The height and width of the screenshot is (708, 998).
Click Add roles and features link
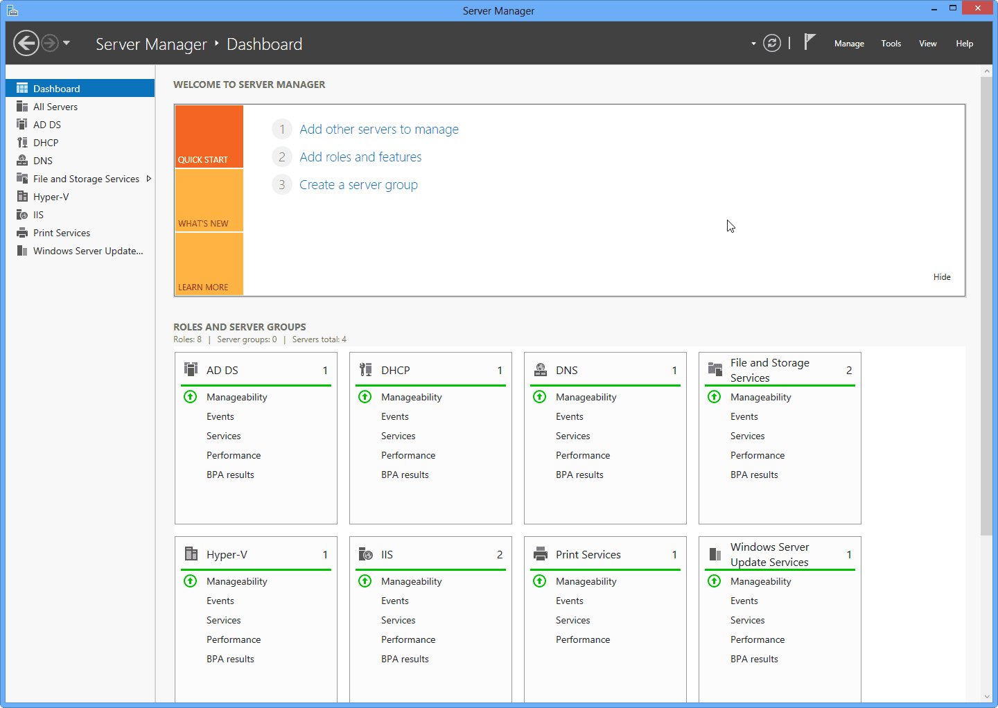360,157
